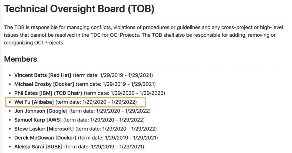Click the Technical Oversight Board (TOB) heading
The image size is (292, 153).
tap(79, 9)
